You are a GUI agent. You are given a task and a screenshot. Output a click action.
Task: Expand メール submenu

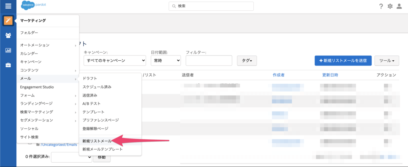coord(48,79)
